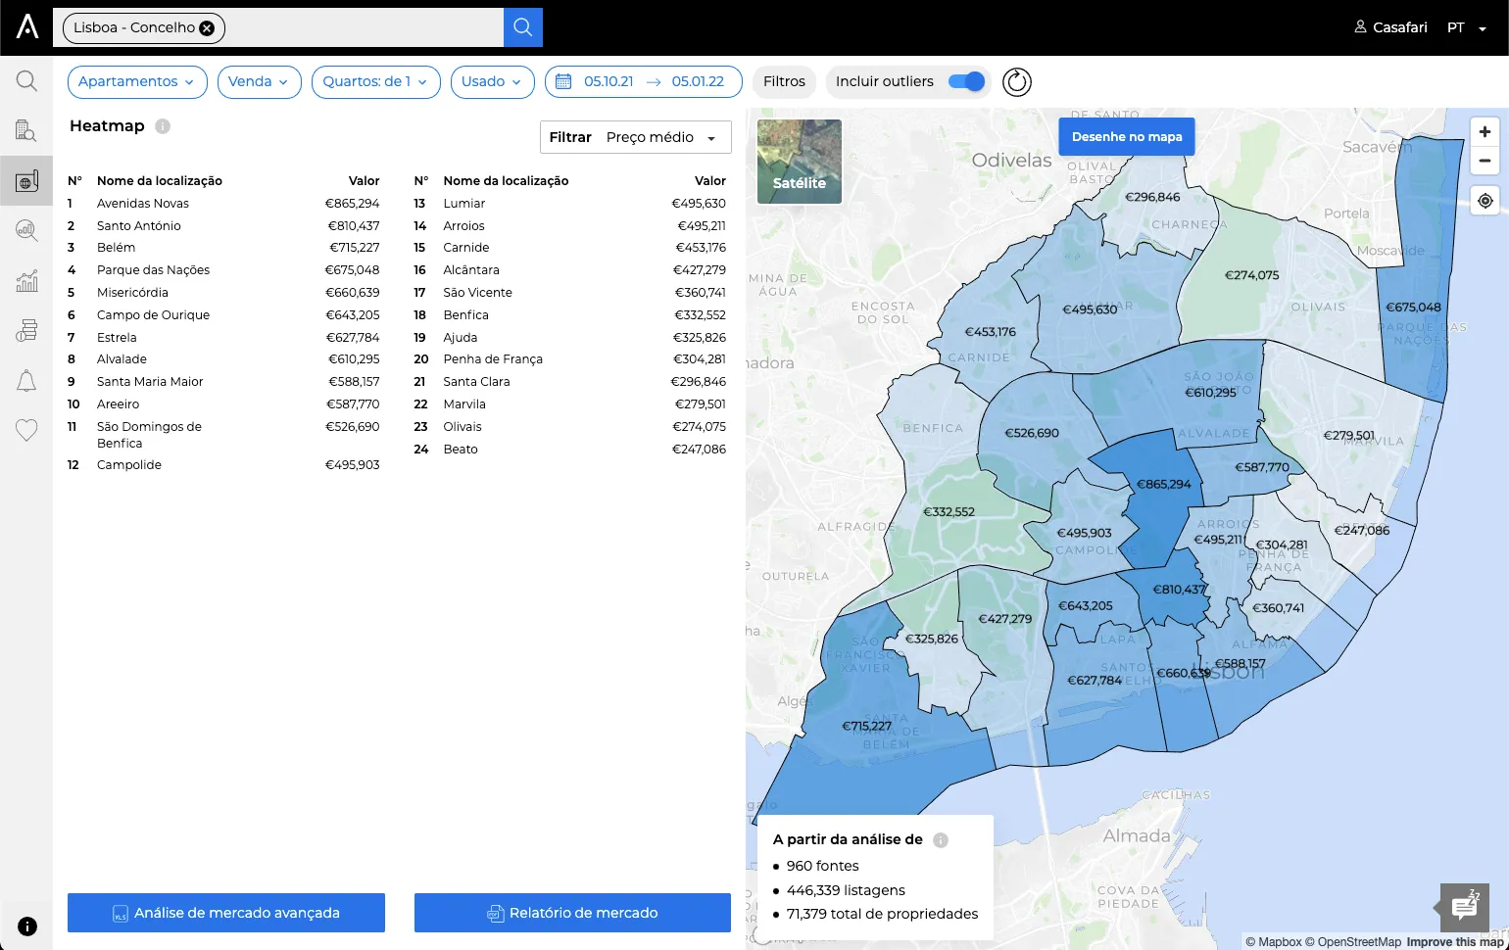This screenshot has width=1509, height=950.
Task: Click the Filtros button
Action: [784, 82]
